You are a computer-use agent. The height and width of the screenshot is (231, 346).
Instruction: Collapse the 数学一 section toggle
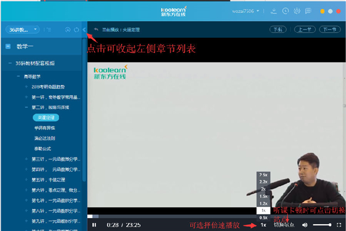pyautogui.click(x=8, y=46)
